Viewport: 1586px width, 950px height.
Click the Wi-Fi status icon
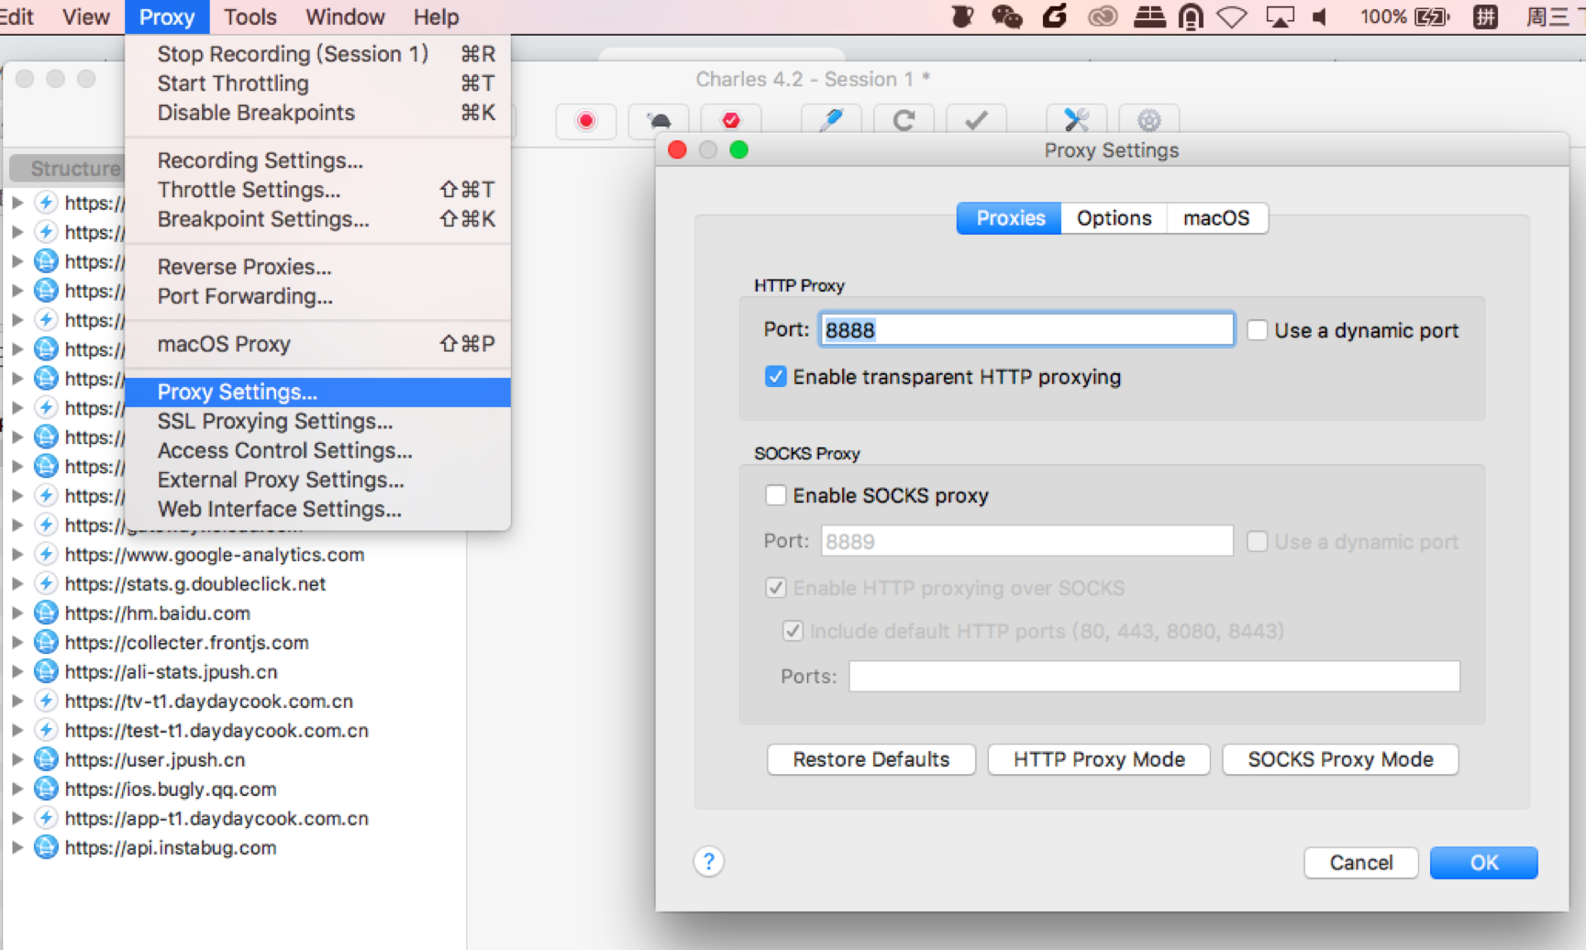tap(1232, 17)
